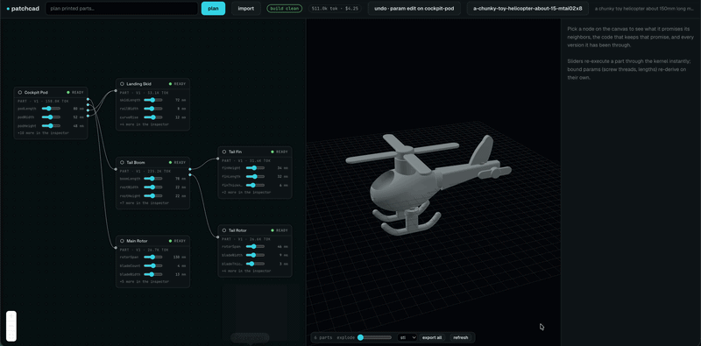Select the Tail Fin node title
701x346 pixels.
pyautogui.click(x=235, y=152)
